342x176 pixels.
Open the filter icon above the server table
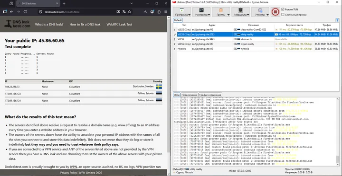337,20
